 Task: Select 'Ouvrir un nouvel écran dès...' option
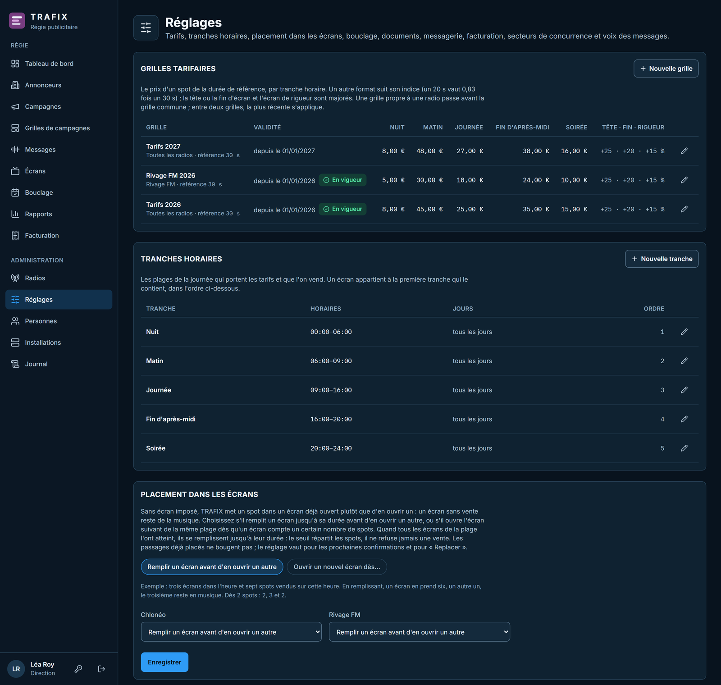(x=337, y=567)
